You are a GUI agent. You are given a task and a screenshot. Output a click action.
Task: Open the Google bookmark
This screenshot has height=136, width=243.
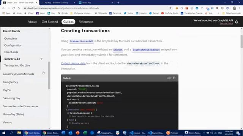coord(63,13)
